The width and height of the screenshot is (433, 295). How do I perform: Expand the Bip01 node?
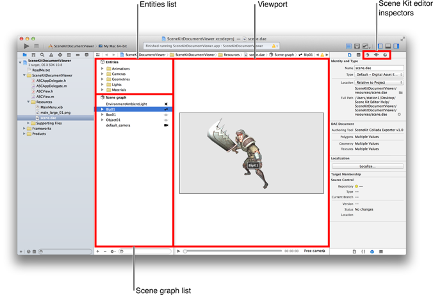point(102,109)
